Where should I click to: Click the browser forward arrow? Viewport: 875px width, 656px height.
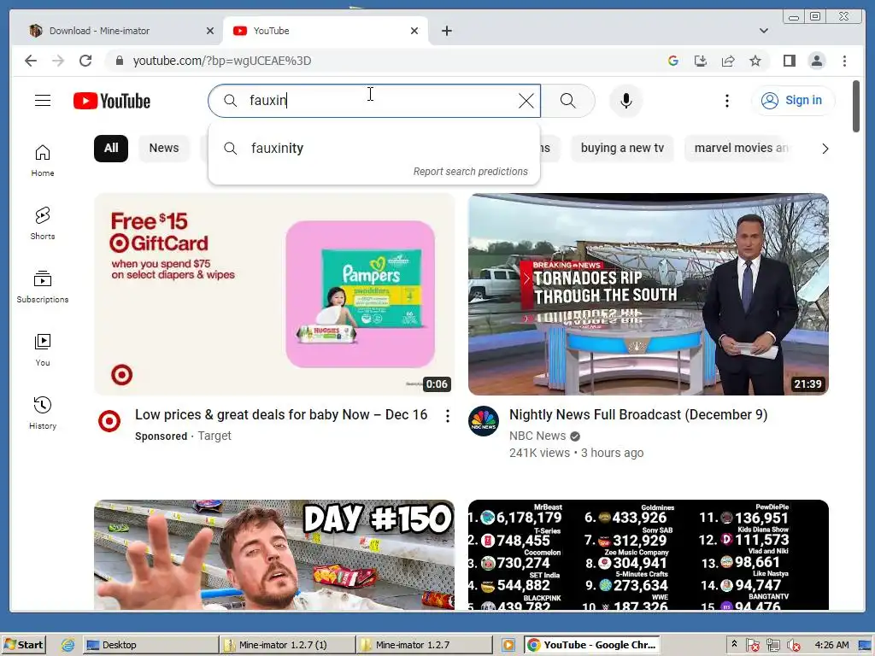pos(58,61)
